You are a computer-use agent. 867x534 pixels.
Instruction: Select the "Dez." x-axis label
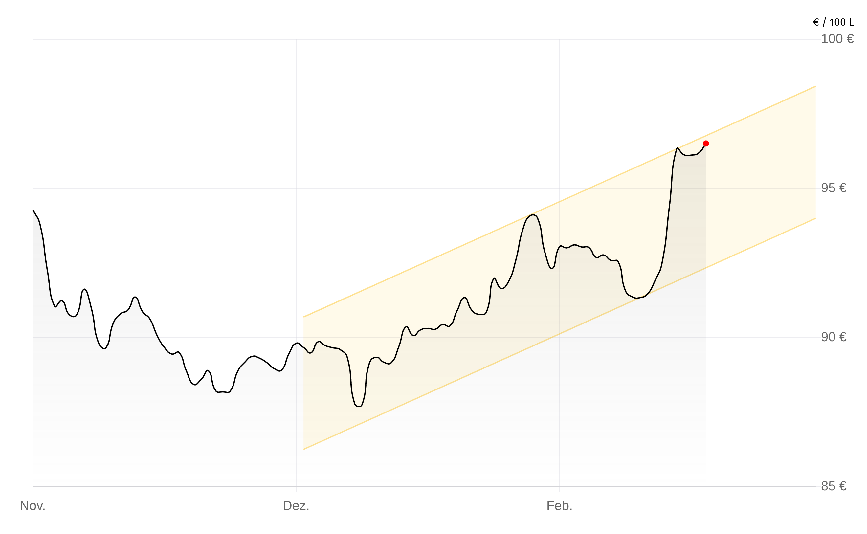tap(296, 506)
